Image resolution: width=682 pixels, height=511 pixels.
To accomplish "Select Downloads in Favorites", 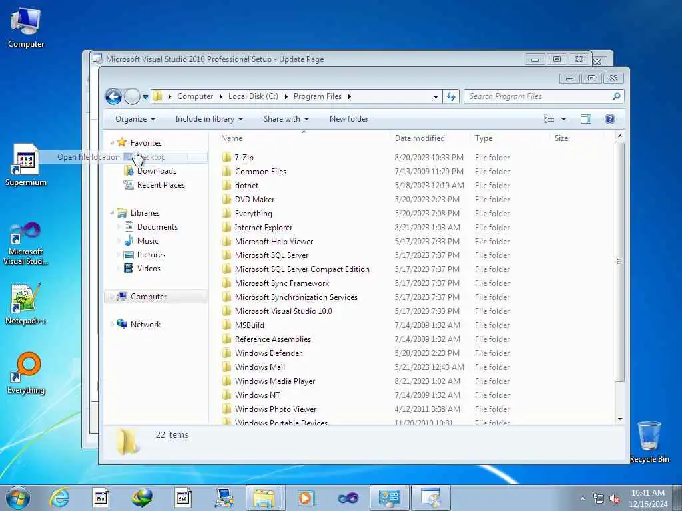I will pos(157,171).
